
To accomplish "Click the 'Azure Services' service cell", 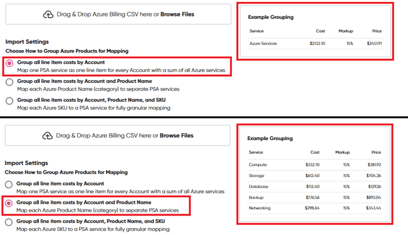I will [263, 43].
